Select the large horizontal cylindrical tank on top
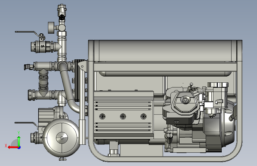Screen dimensions: 257x166 (x=165, y=51)
